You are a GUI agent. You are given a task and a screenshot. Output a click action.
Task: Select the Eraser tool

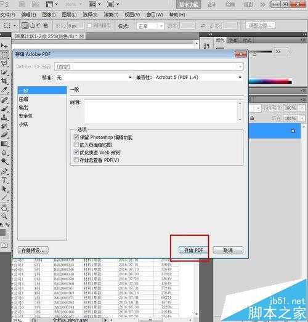click(x=4, y=135)
